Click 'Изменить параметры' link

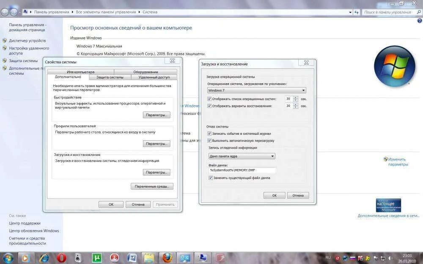398,162
